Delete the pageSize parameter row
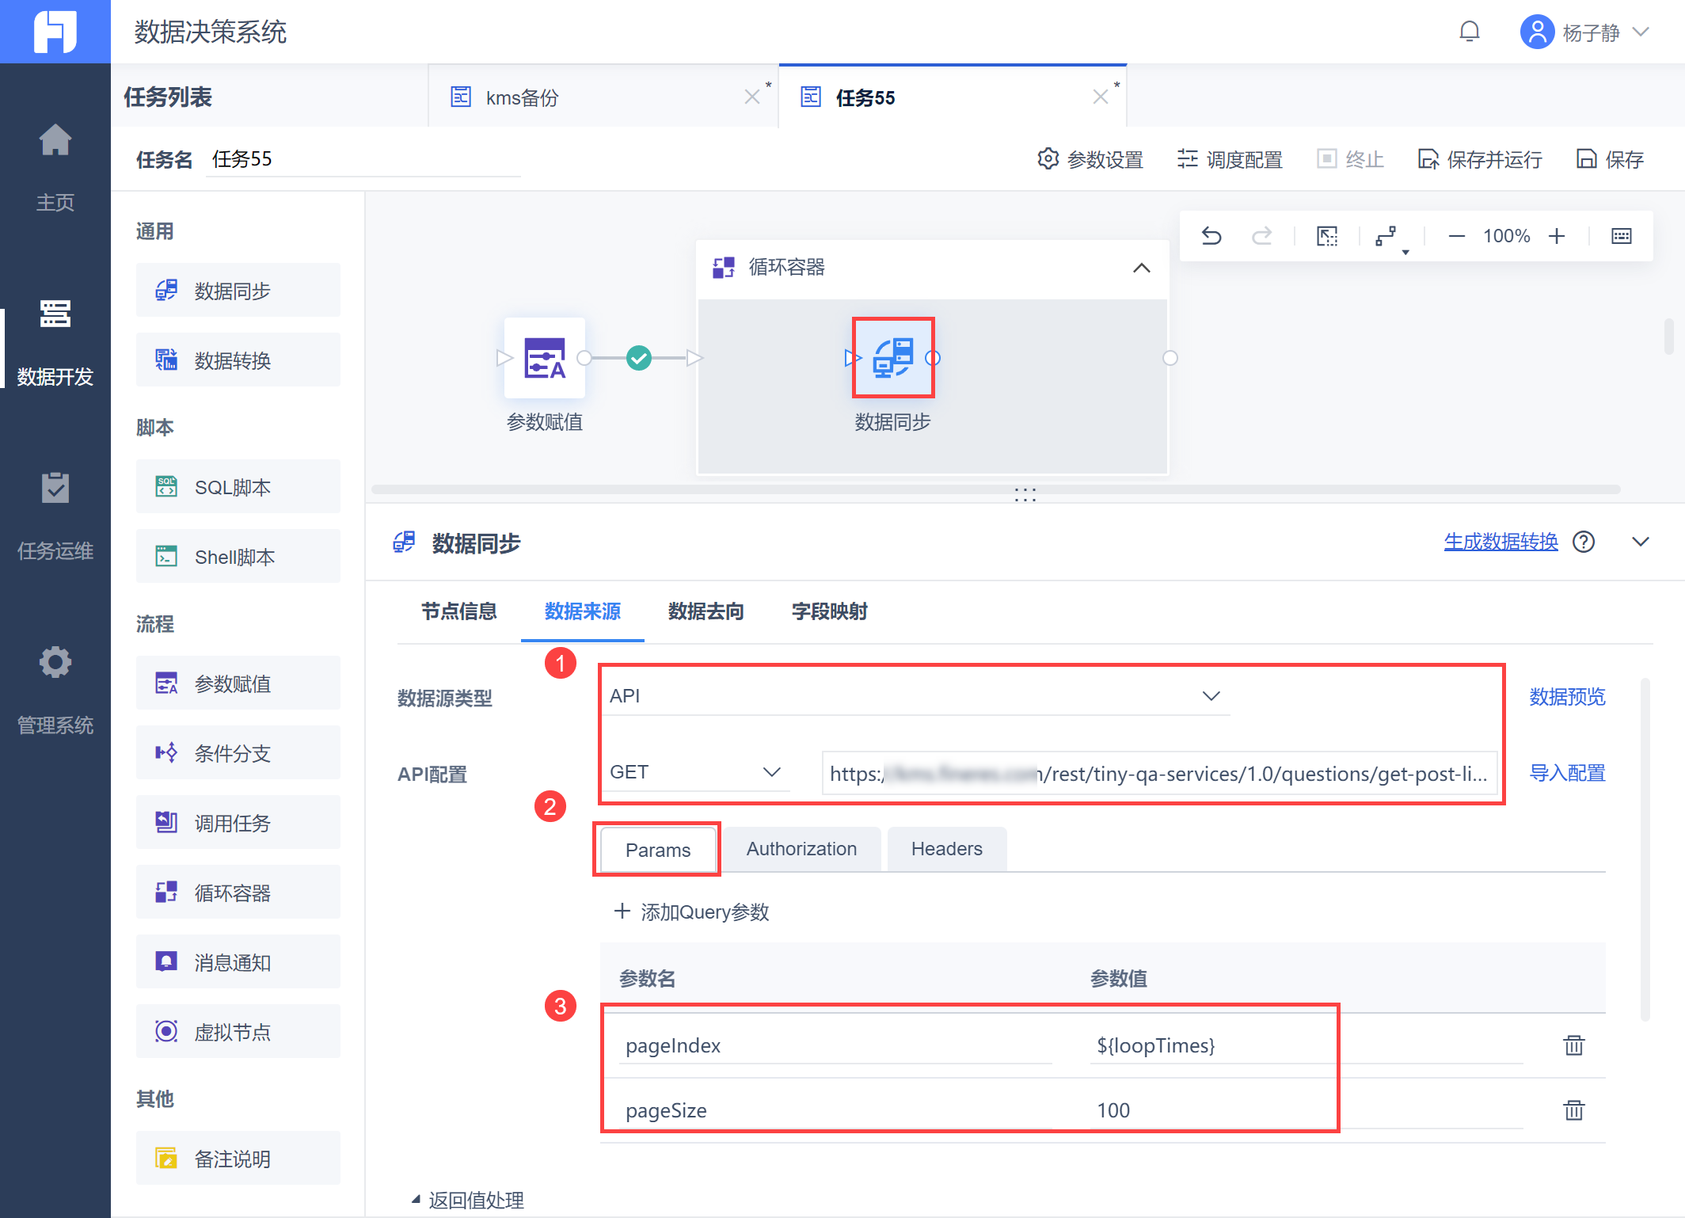Screen dimensions: 1685x1218 [1573, 1110]
